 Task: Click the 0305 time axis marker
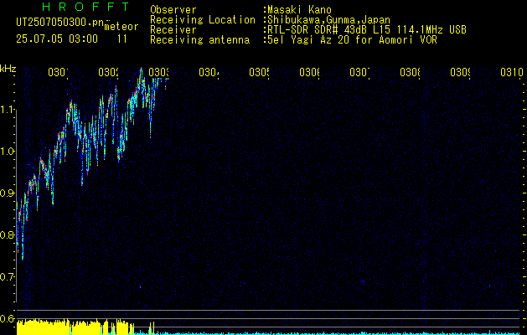(x=259, y=72)
